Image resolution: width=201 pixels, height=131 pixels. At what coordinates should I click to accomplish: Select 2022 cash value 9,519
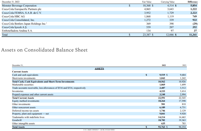162,75
